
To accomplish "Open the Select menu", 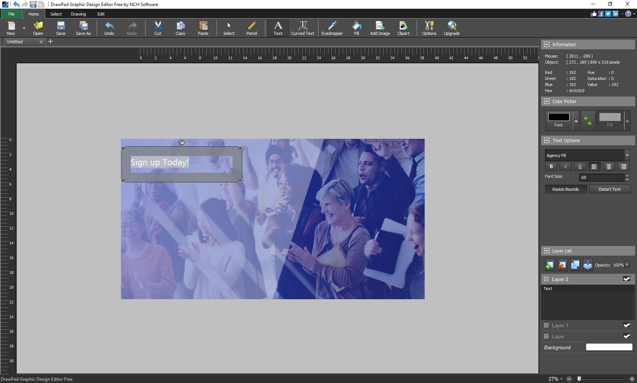I will pyautogui.click(x=56, y=14).
